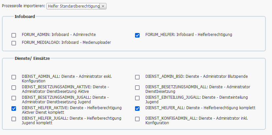Enable the DIENST_ADMIN_BSD Blutspende checkbox

click(x=137, y=77)
